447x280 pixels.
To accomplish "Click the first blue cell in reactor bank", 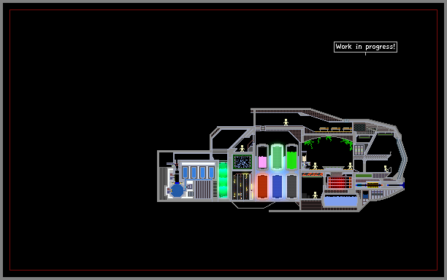I will (x=185, y=172).
